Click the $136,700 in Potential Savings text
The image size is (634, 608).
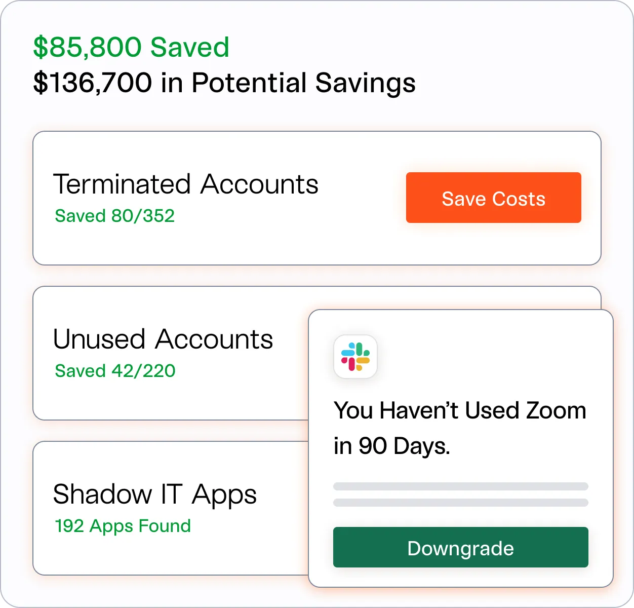pyautogui.click(x=224, y=83)
